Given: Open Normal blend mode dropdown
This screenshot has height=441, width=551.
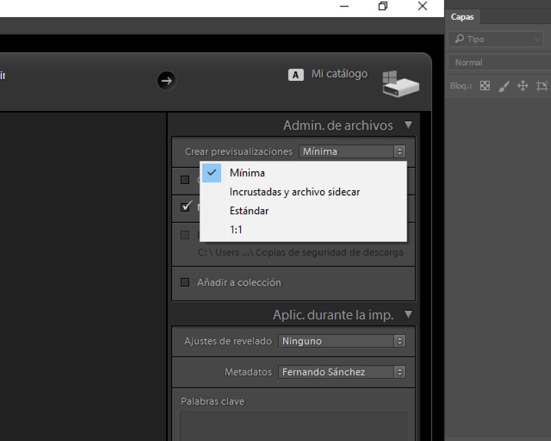Looking at the screenshot, I should [x=499, y=62].
